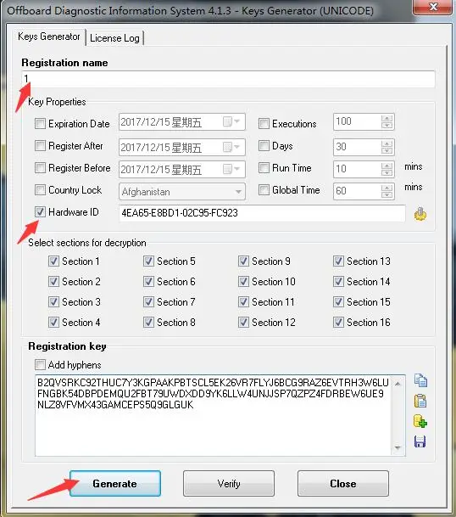Uncheck Section 13
Screen dimensions: 456x517
point(338,261)
